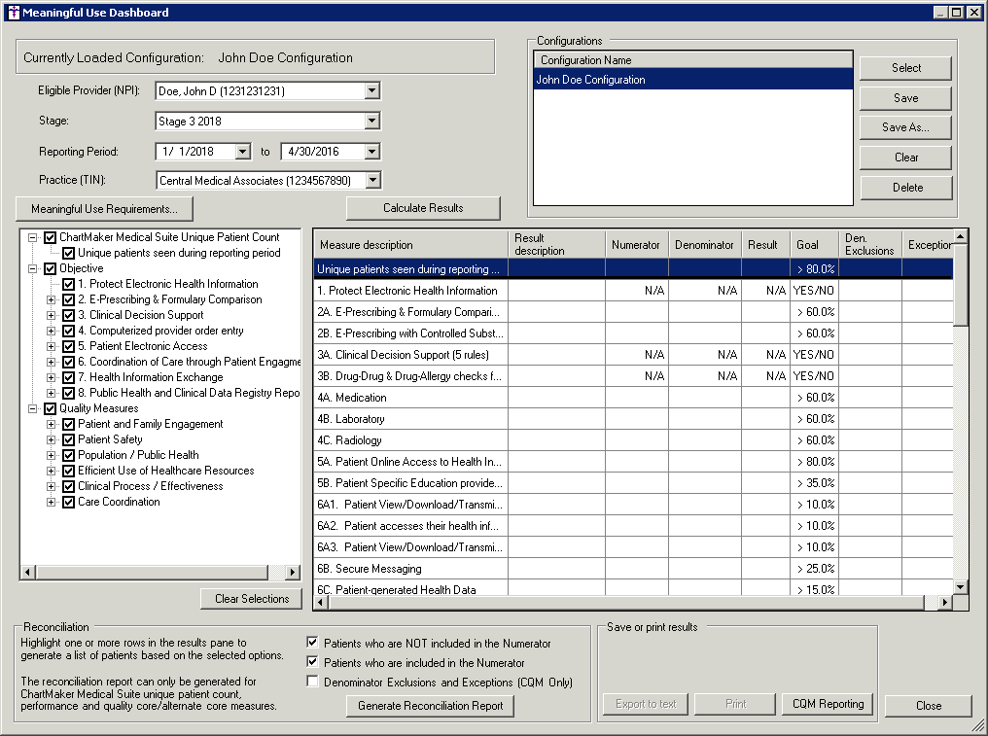Enable Denominator Exclusions and Exceptions checkbox

(x=312, y=683)
